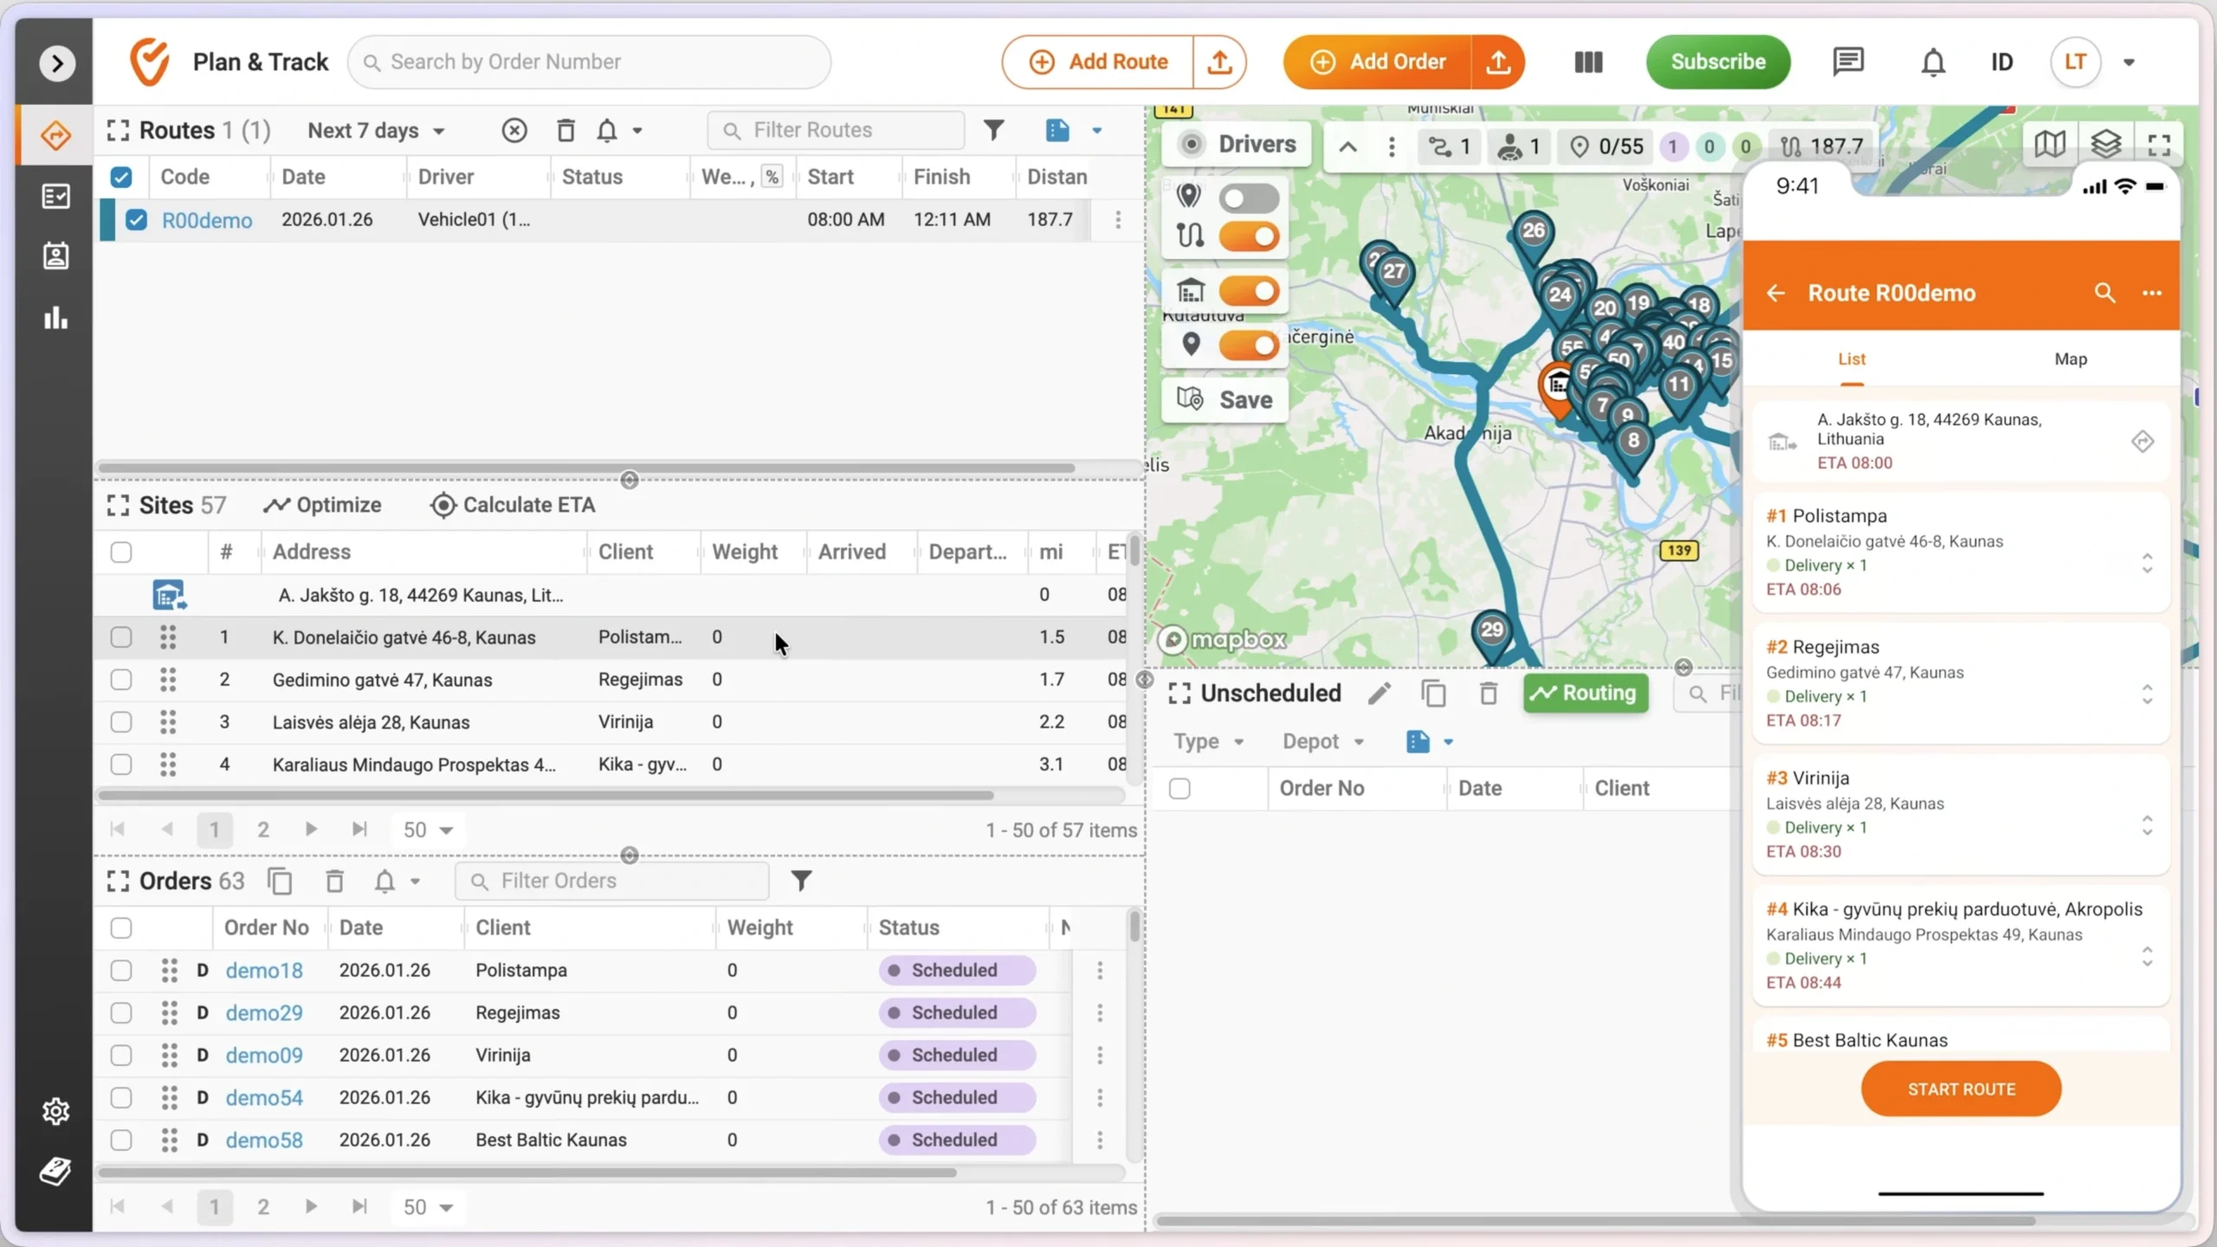Open sites page size 50 dropdown
2217x1247 pixels.
coord(428,830)
